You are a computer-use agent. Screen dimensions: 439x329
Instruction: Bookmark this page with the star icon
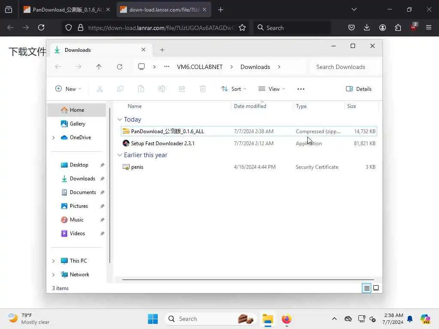pyautogui.click(x=242, y=27)
